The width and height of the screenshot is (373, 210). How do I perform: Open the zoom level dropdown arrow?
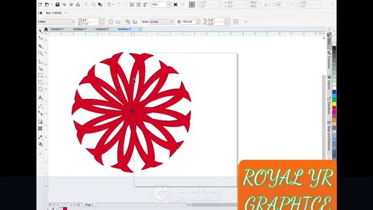tap(170, 5)
